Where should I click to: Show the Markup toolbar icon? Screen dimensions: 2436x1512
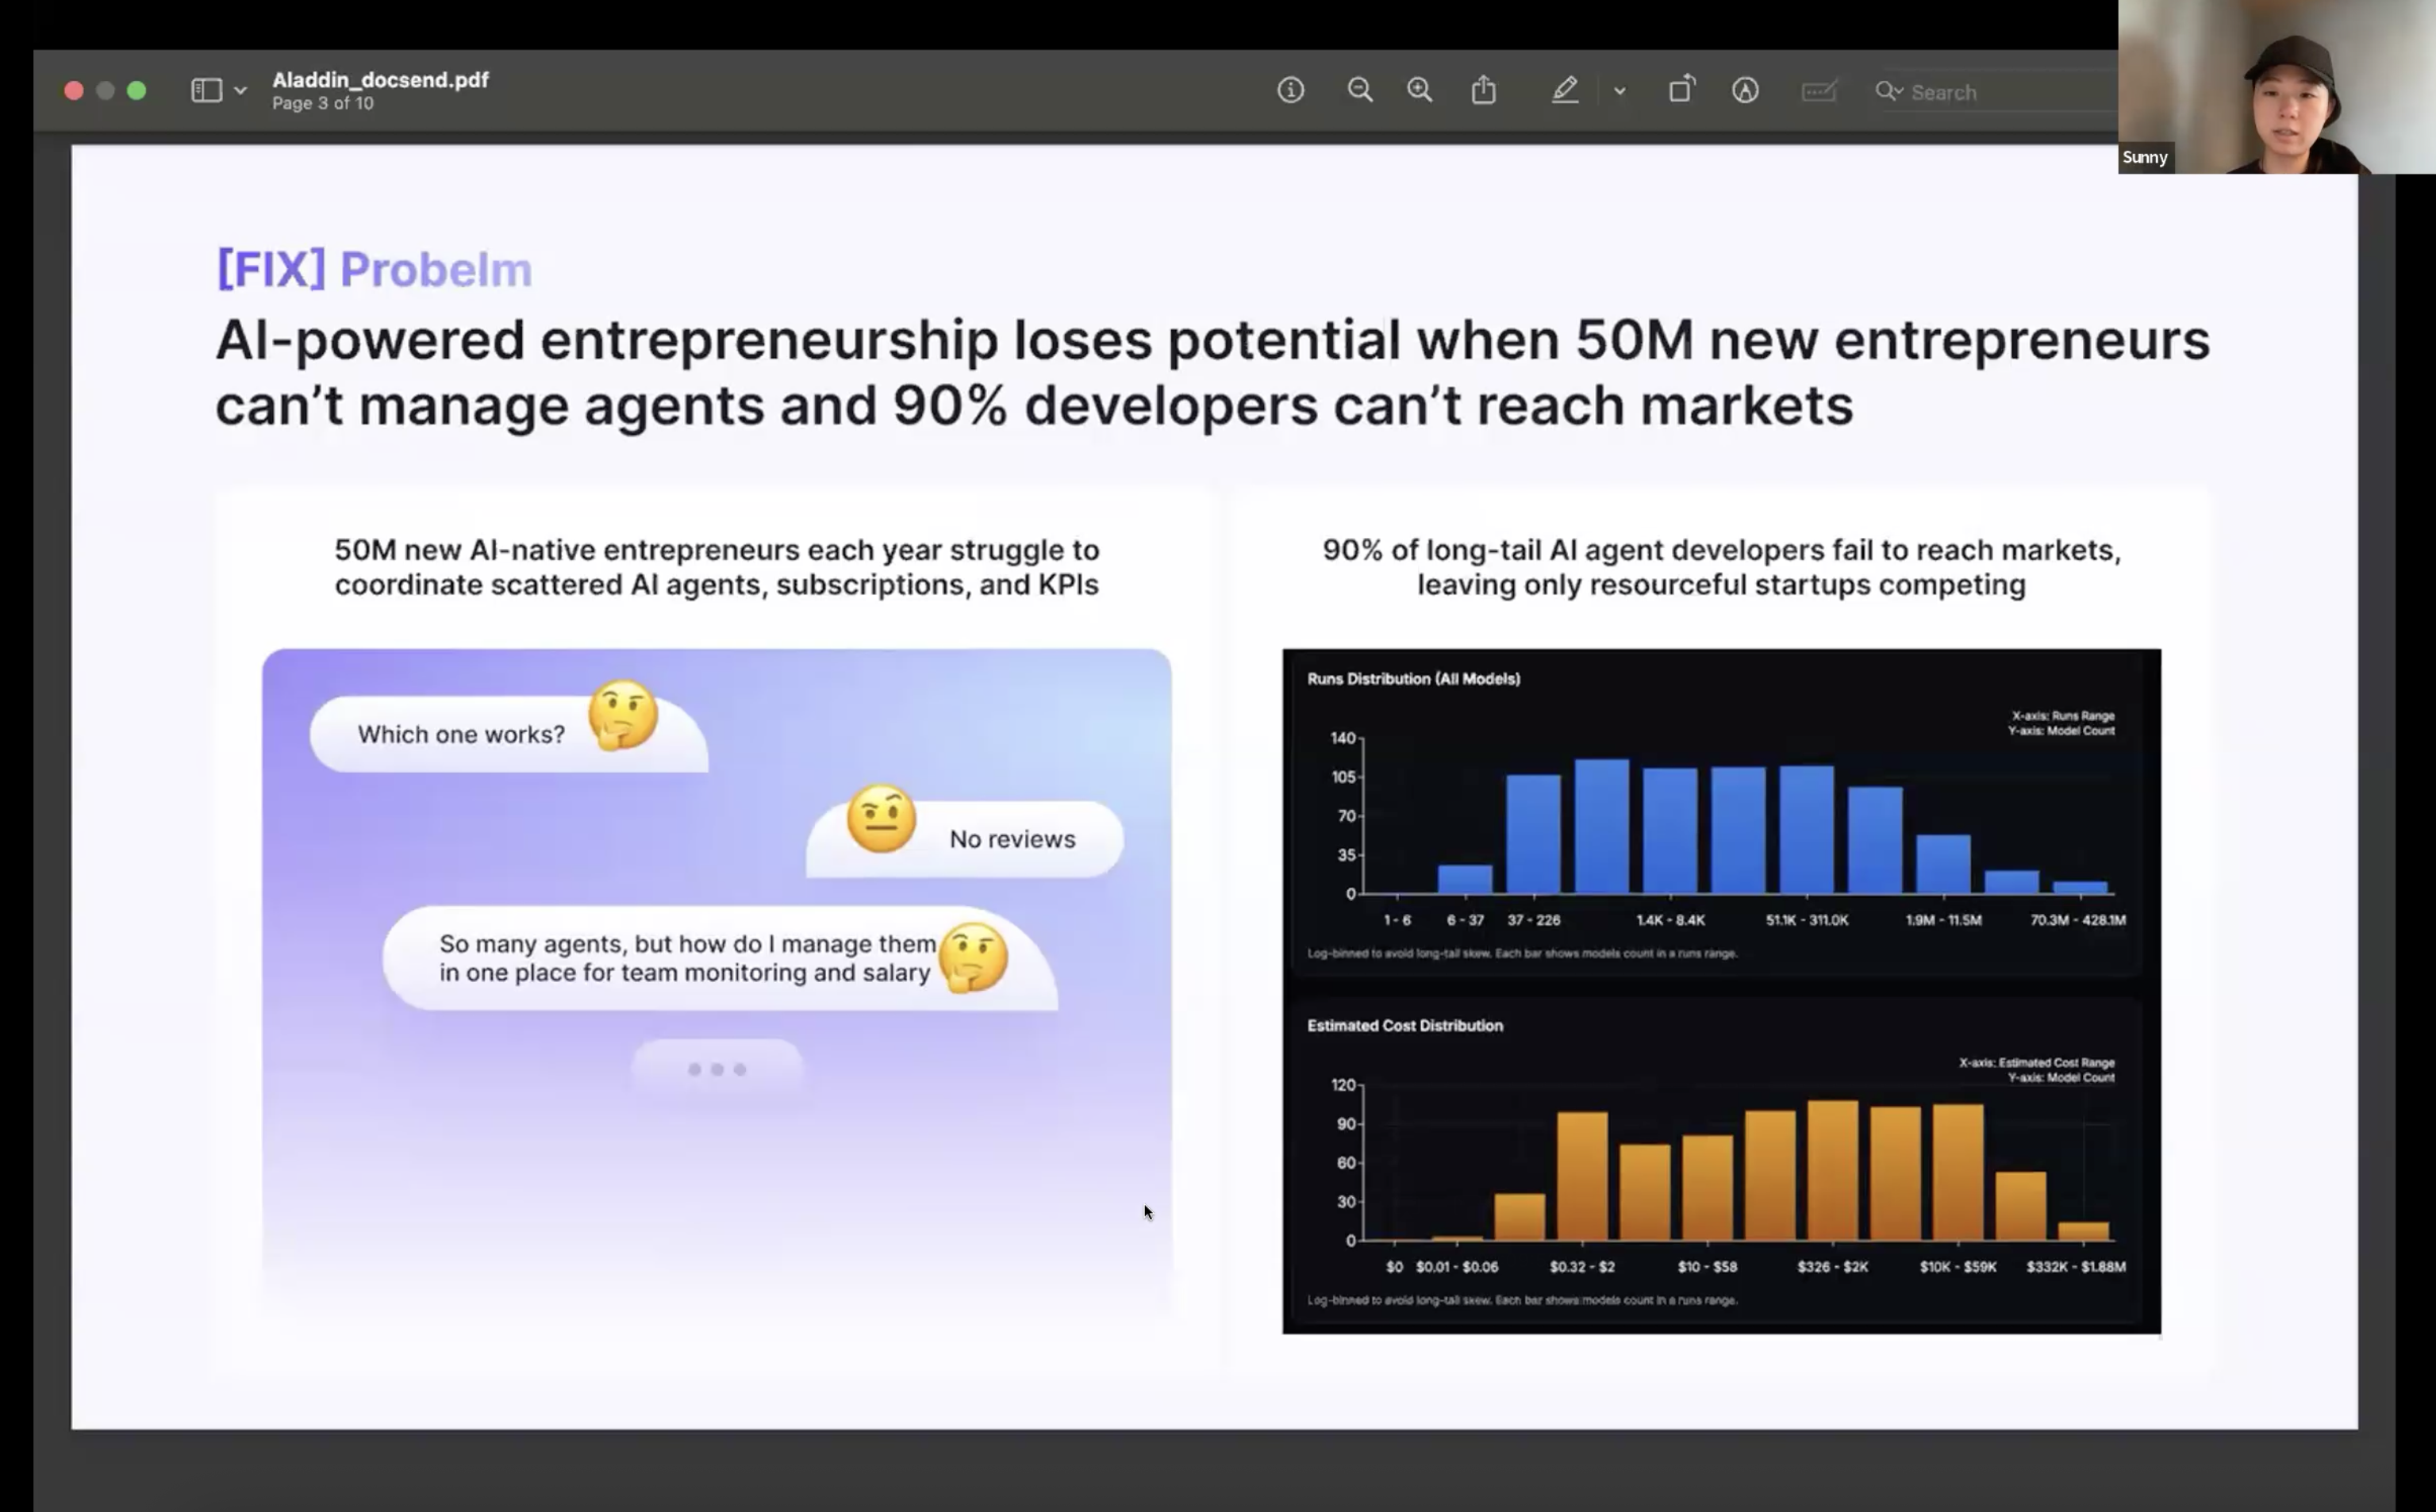tap(1745, 91)
